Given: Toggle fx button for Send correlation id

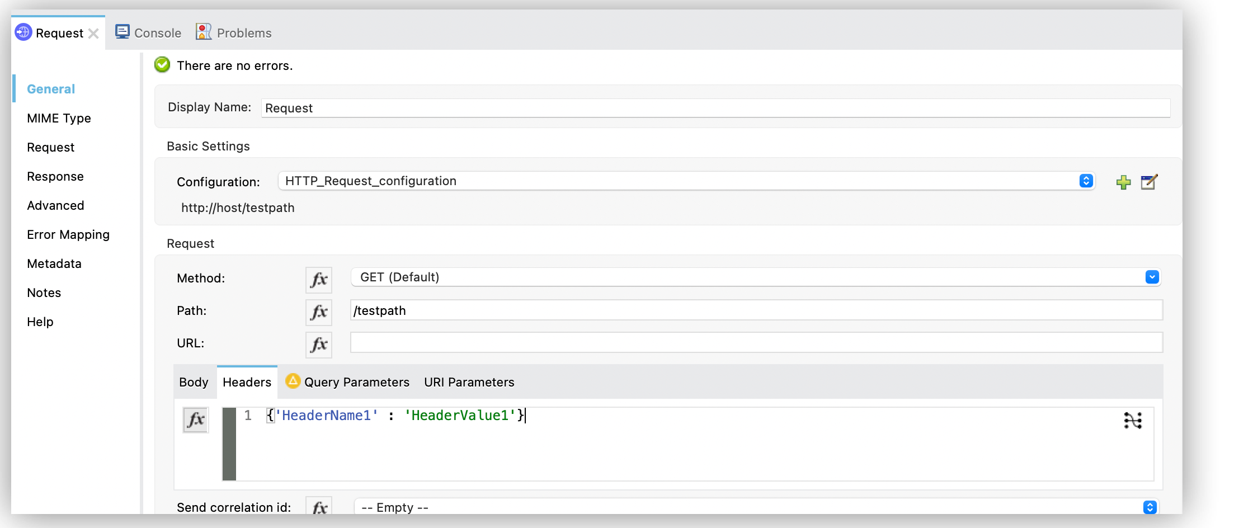Looking at the screenshot, I should [319, 506].
